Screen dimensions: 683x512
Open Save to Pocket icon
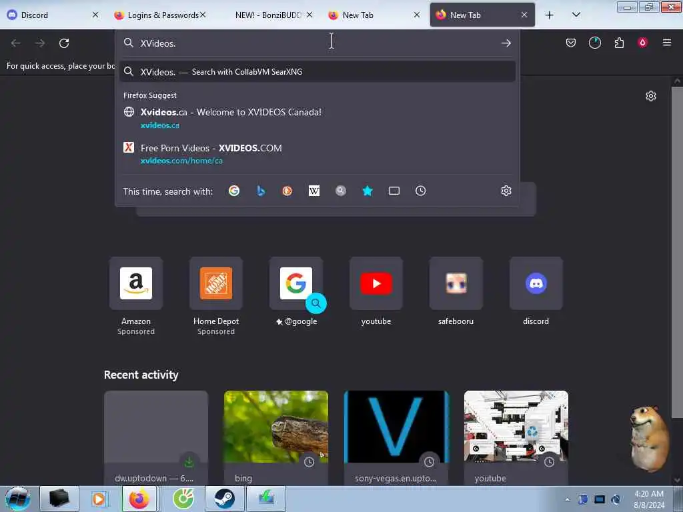click(x=571, y=43)
